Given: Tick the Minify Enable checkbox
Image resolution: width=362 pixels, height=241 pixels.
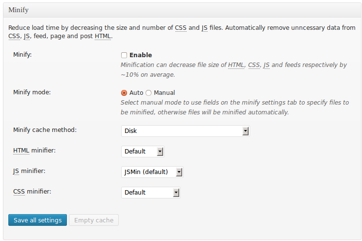Looking at the screenshot, I should pyautogui.click(x=124, y=55).
